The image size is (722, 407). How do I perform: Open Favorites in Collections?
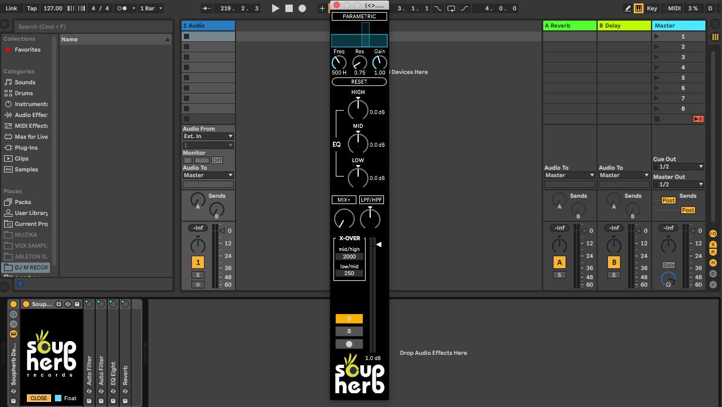[28, 50]
